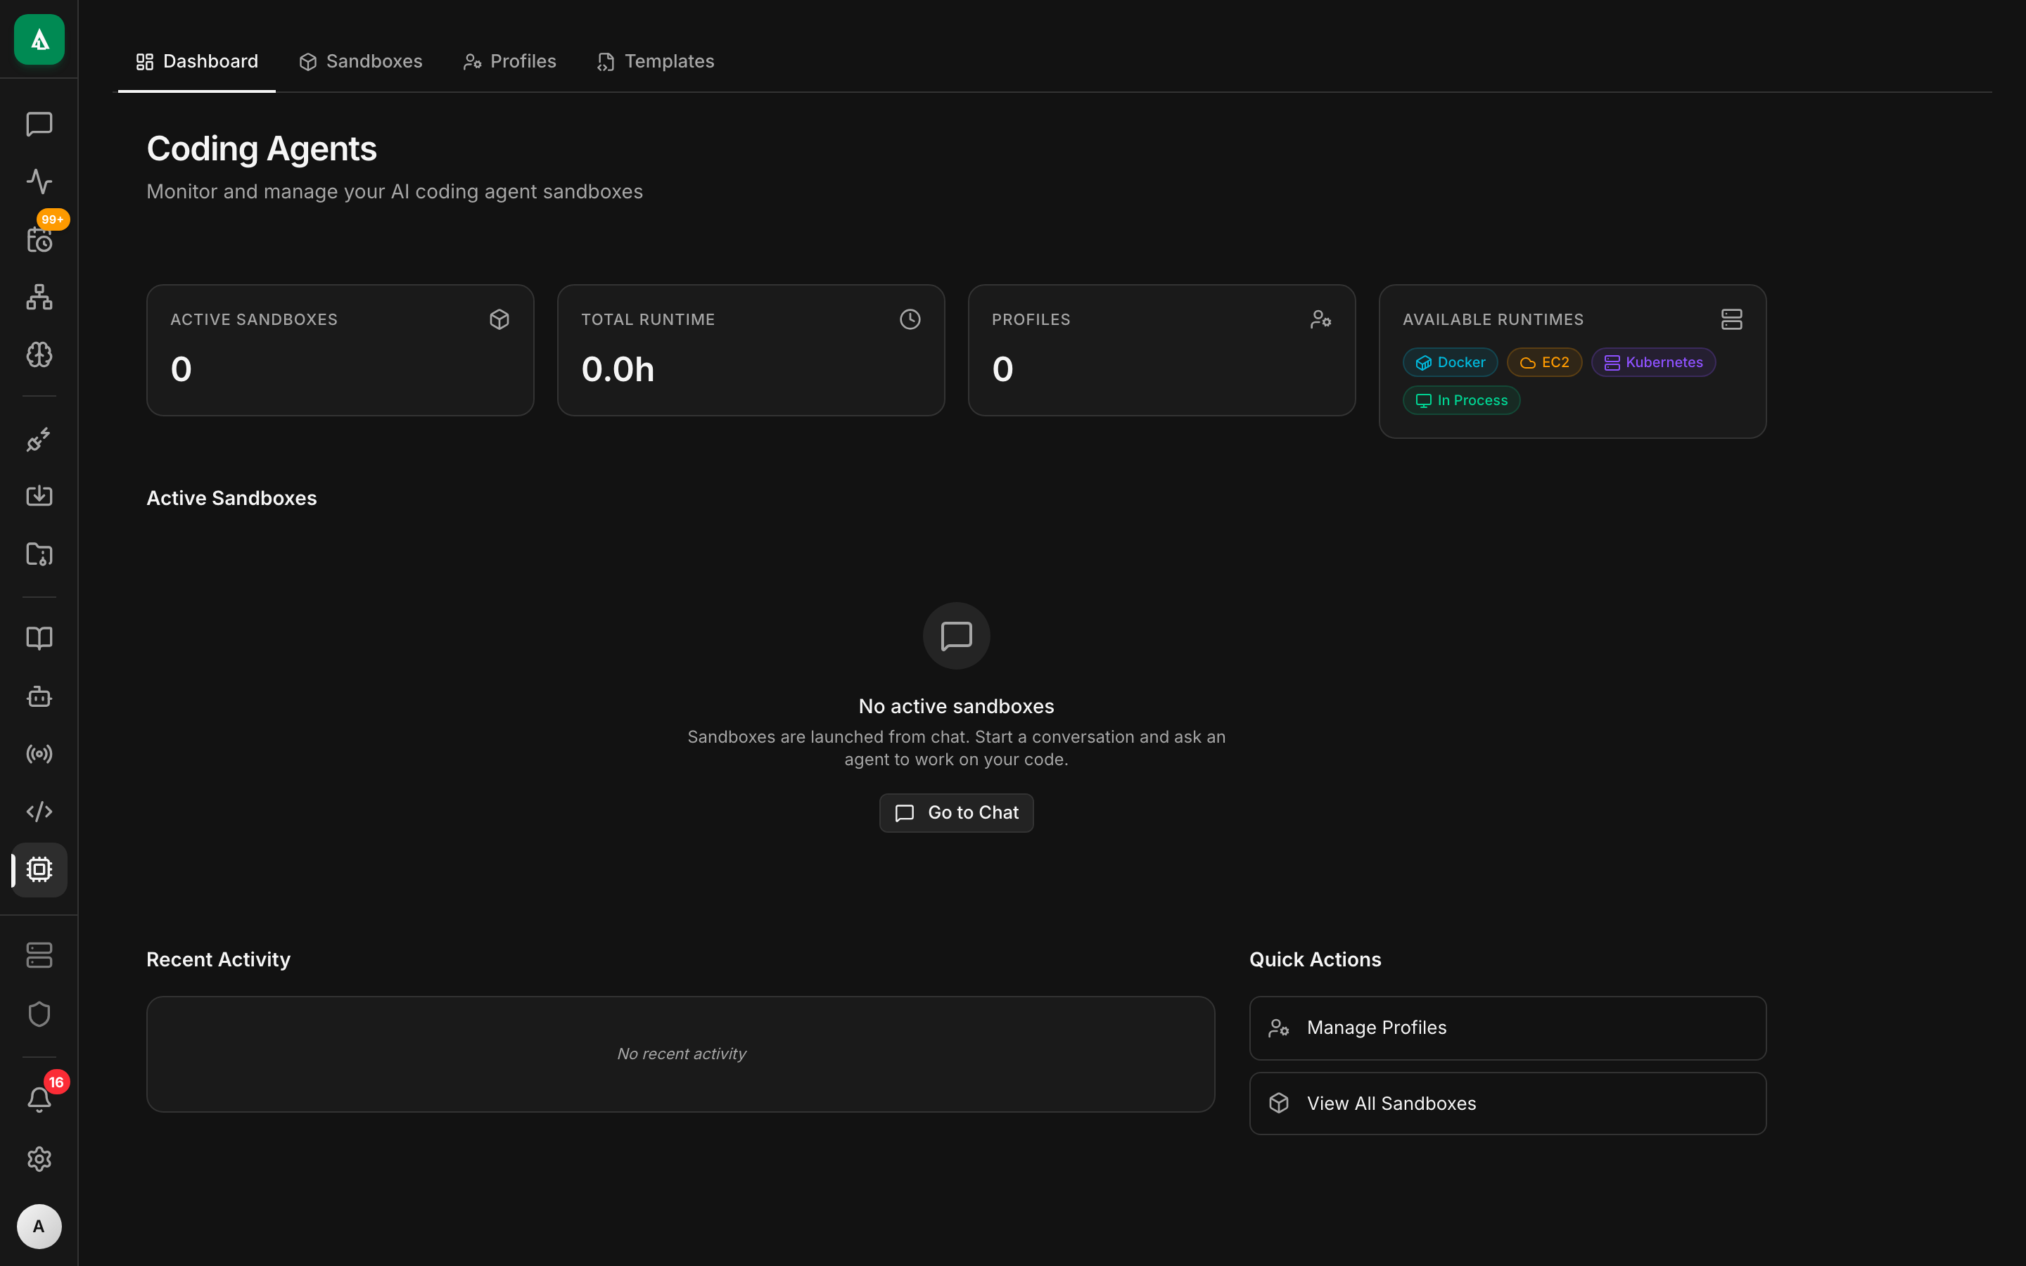Open scheduled tasks icon with 99+ badge
Image resolution: width=2026 pixels, height=1266 pixels.
[x=39, y=241]
